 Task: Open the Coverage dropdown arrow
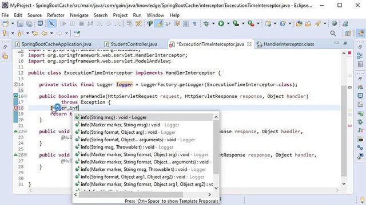[243, 23]
